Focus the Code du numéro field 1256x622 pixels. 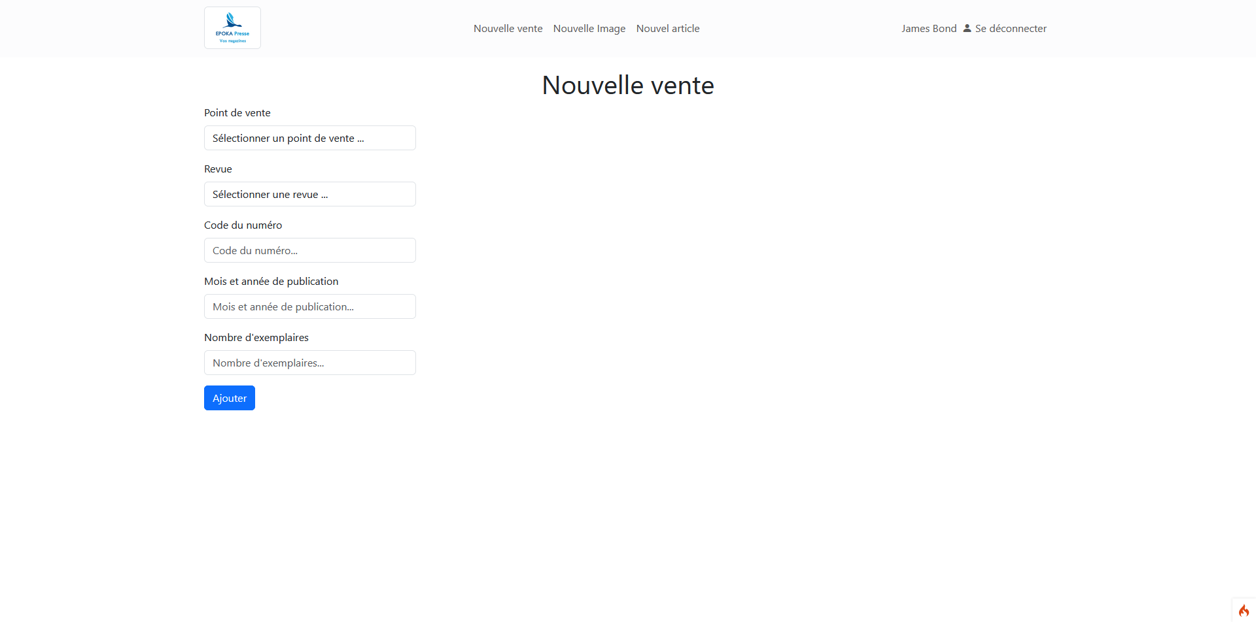310,250
